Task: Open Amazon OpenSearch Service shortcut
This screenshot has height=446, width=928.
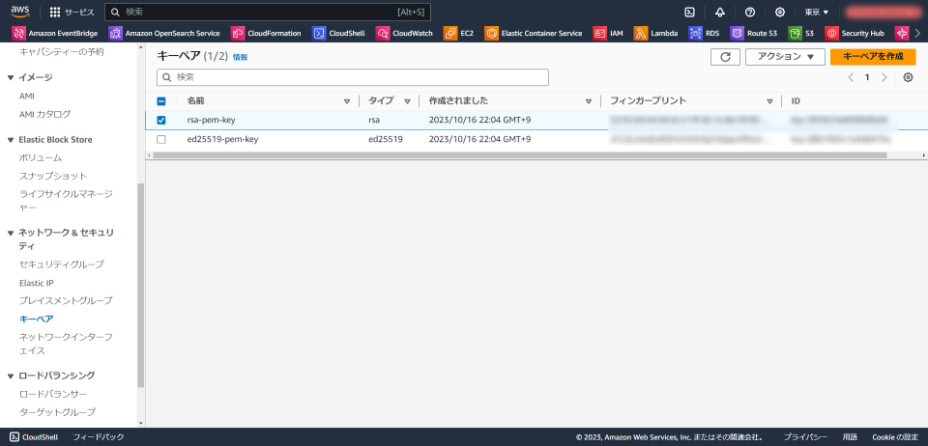Action: point(164,33)
